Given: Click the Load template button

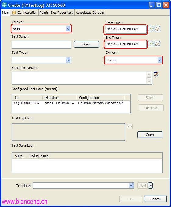Looking at the screenshot, I should (x=142, y=186).
